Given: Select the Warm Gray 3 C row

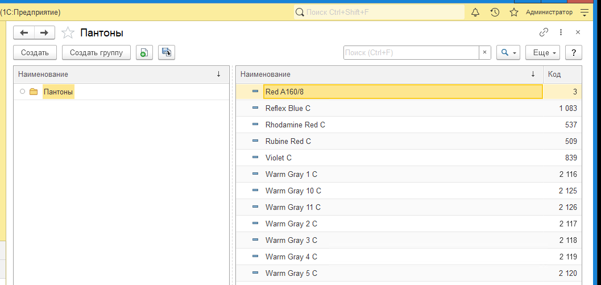Looking at the screenshot, I should coord(409,240).
